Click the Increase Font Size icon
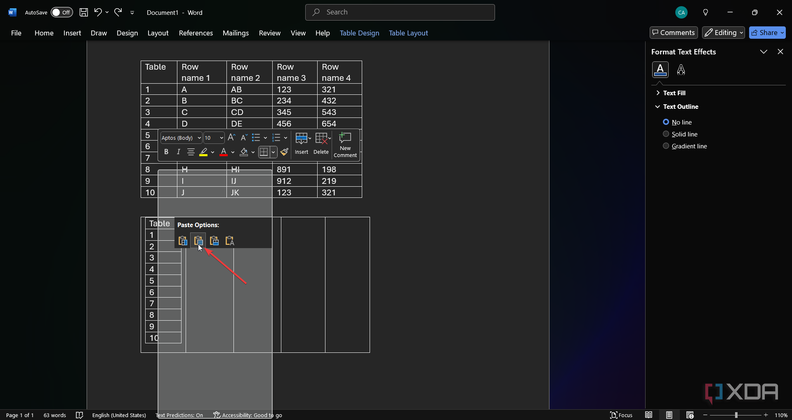This screenshot has width=792, height=420. (x=231, y=138)
